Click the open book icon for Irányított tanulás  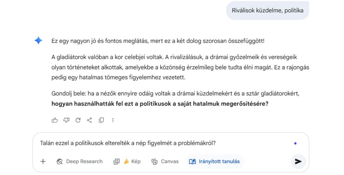(x=192, y=162)
